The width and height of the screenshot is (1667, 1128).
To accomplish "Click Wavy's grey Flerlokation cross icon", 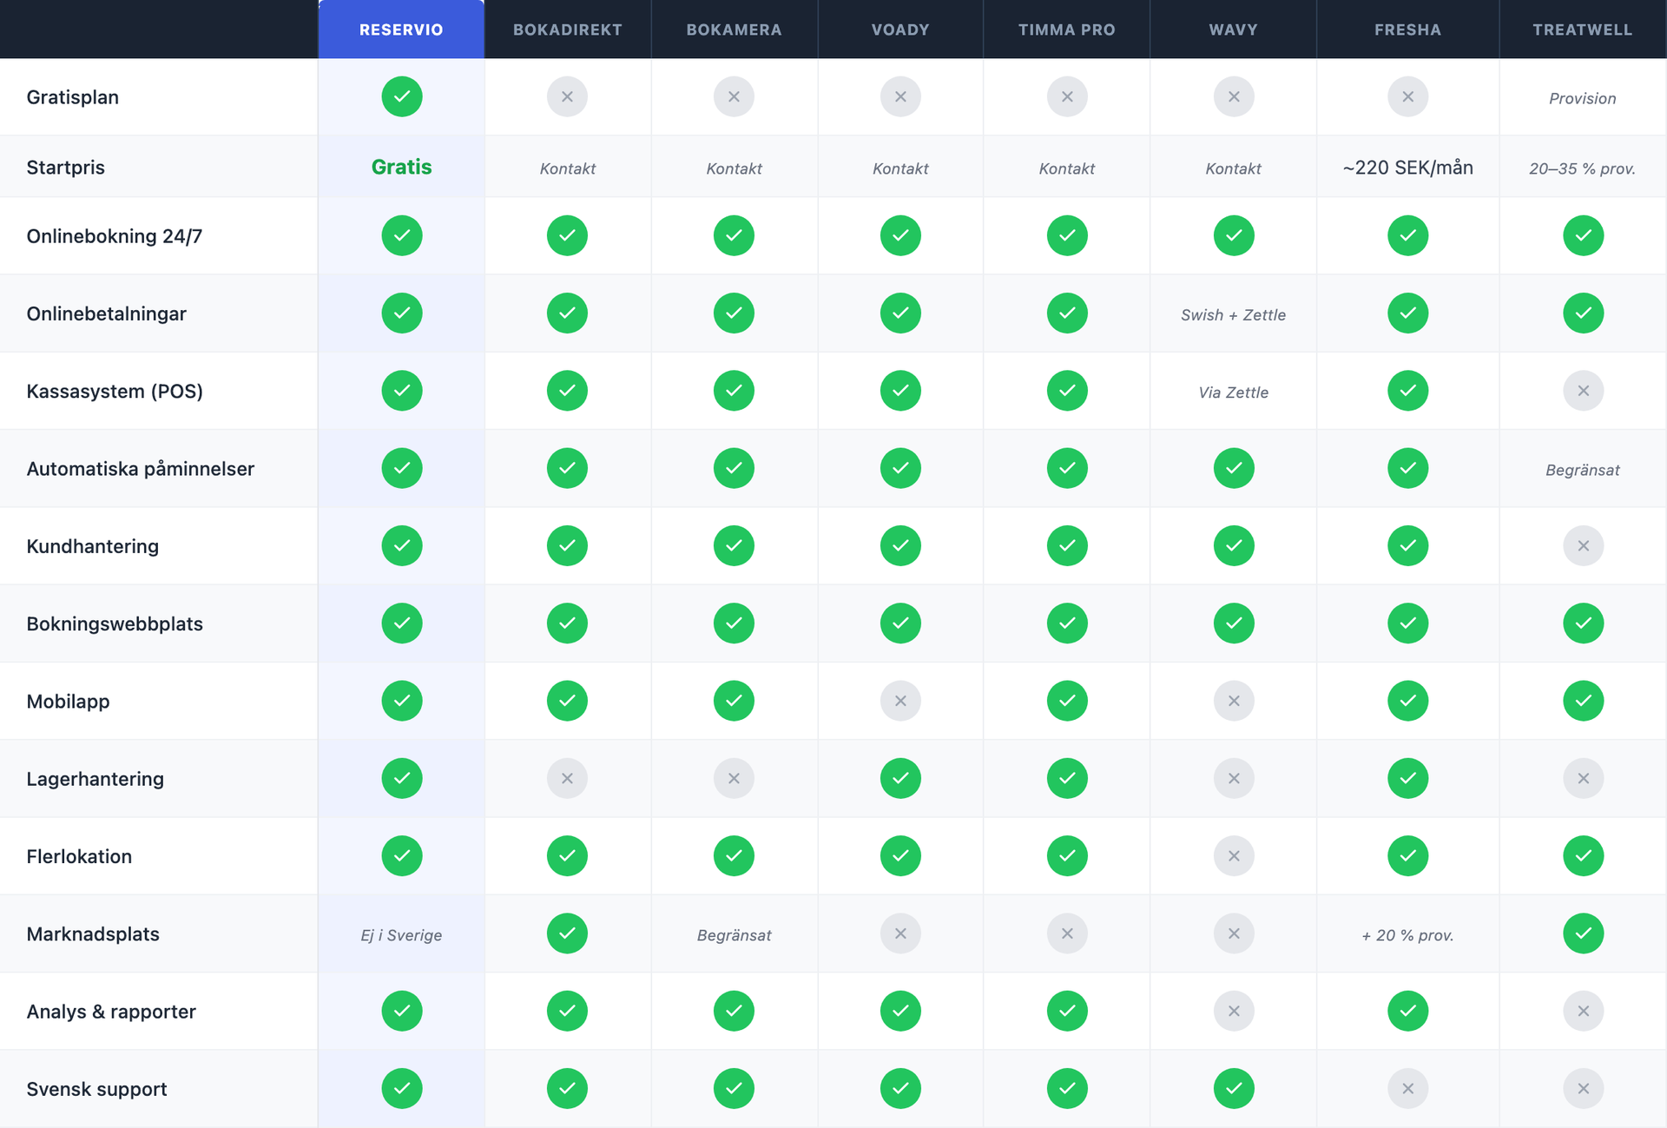I will click(1233, 856).
